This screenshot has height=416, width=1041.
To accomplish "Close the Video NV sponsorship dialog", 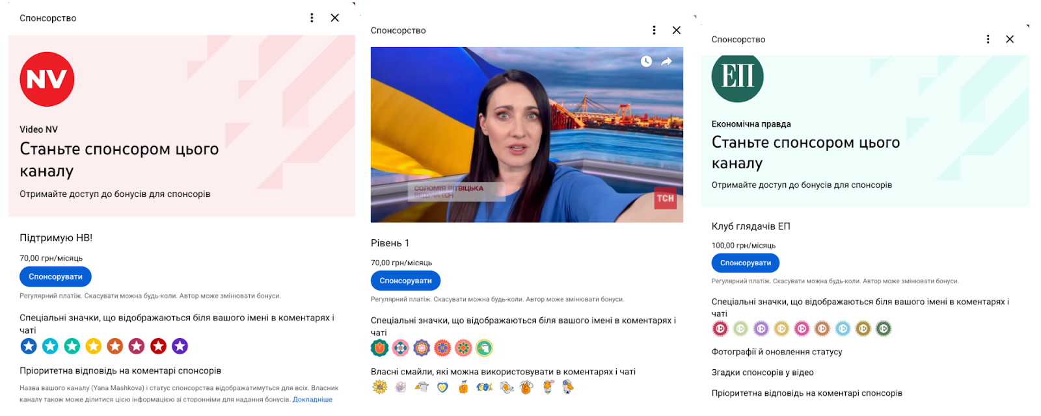I will 334,18.
